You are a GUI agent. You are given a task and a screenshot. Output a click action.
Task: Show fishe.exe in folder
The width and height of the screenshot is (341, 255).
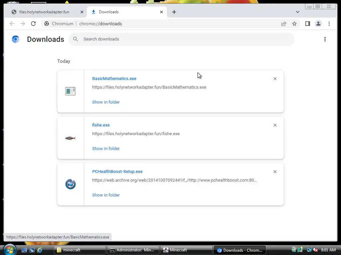click(x=106, y=149)
